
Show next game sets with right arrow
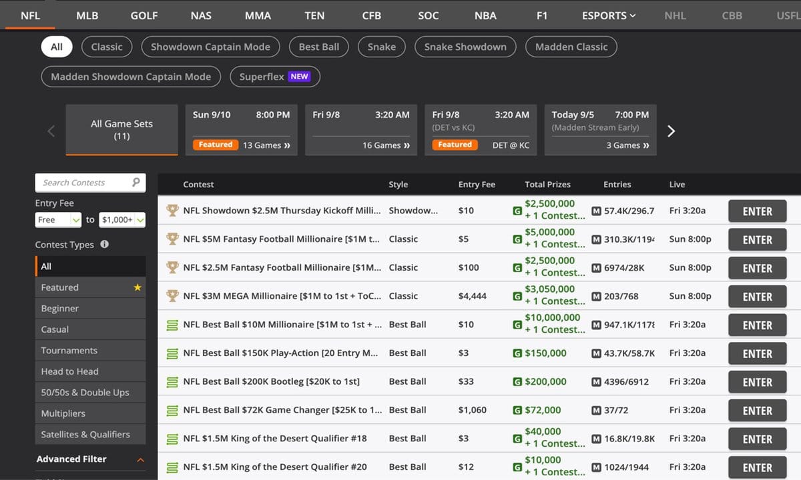point(672,131)
